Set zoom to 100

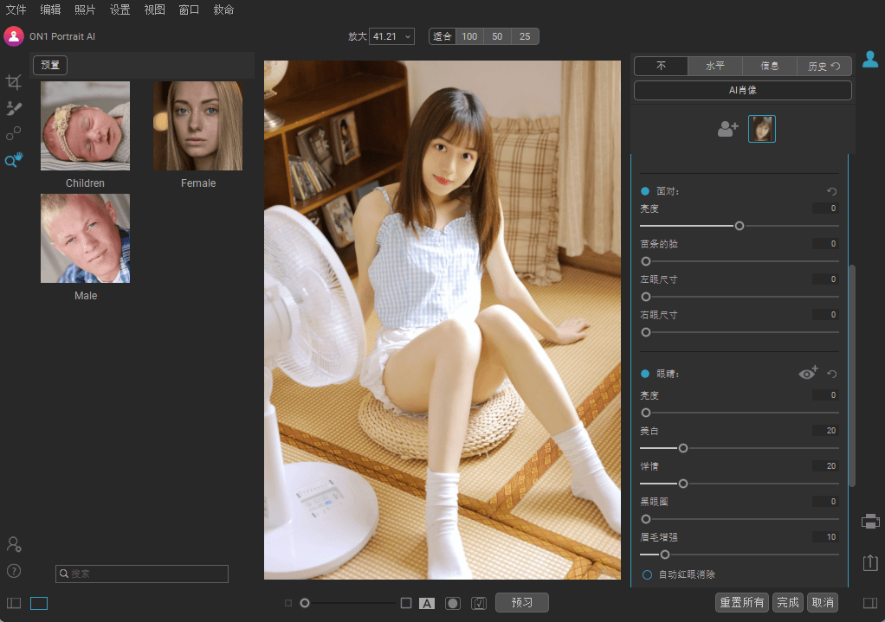coord(469,36)
